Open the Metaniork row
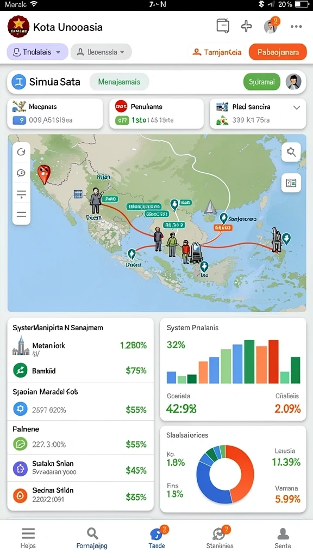The height and width of the screenshot is (558, 313). (x=80, y=347)
